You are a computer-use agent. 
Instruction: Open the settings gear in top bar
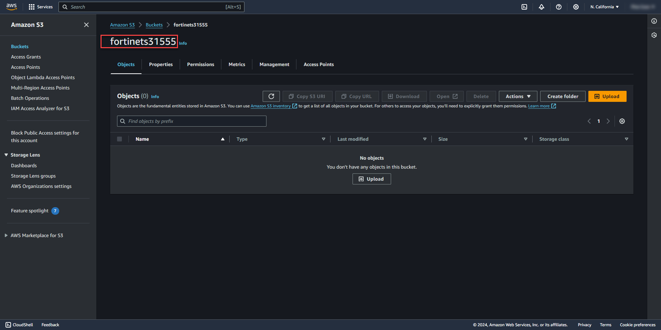(x=576, y=7)
